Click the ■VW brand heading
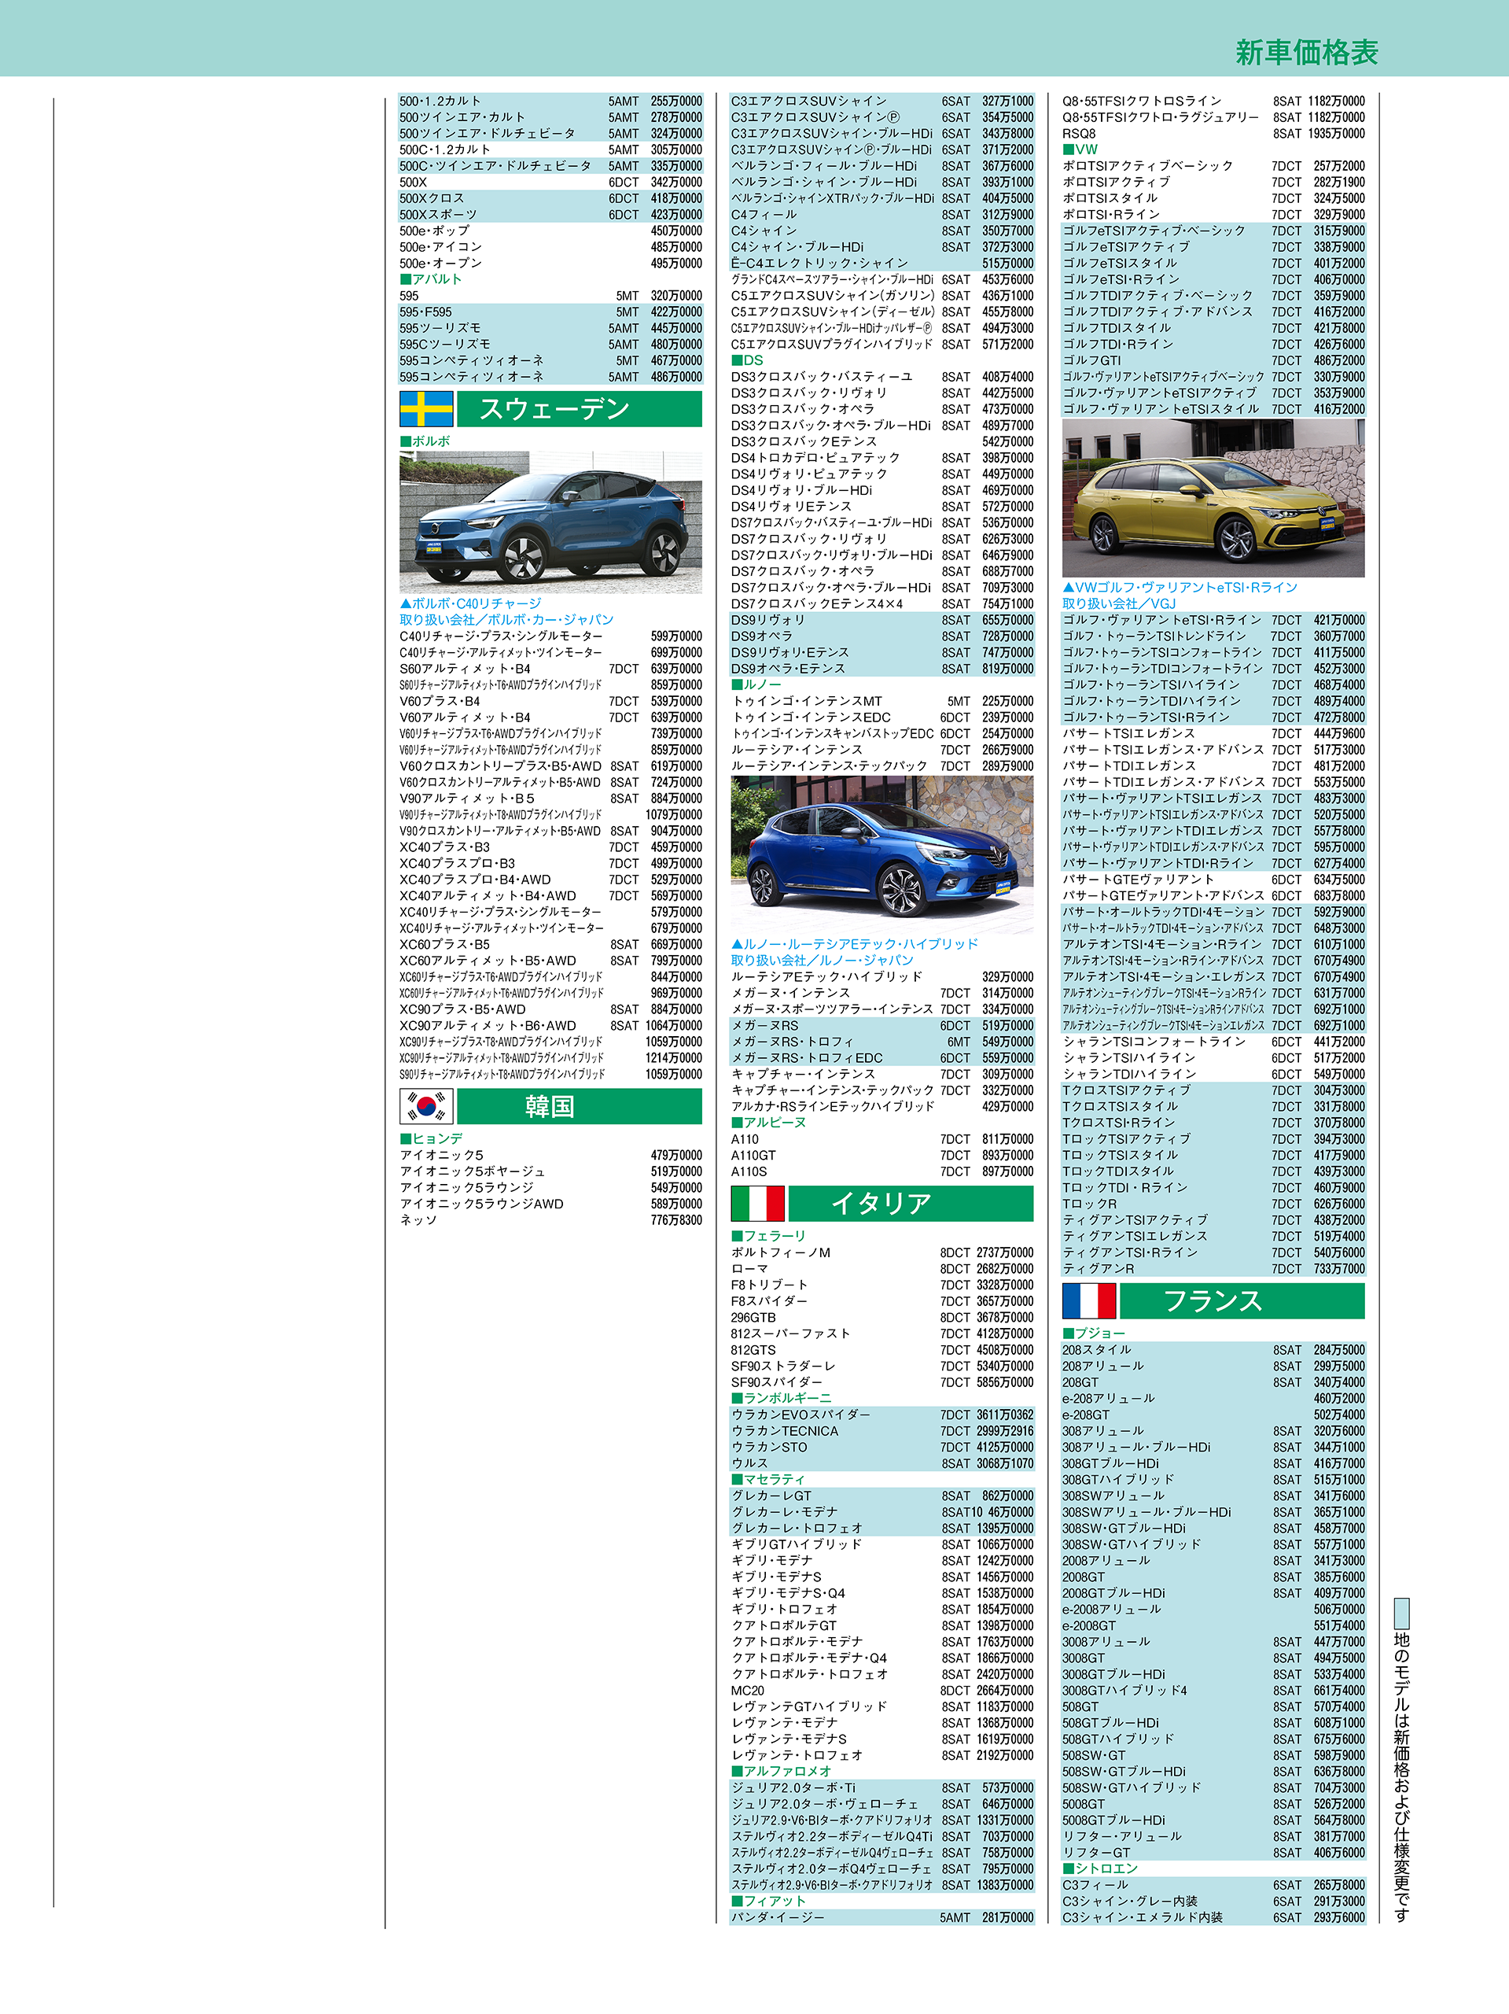 tap(1080, 149)
